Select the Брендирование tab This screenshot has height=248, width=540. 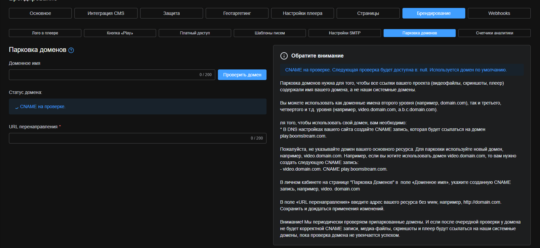(x=434, y=13)
